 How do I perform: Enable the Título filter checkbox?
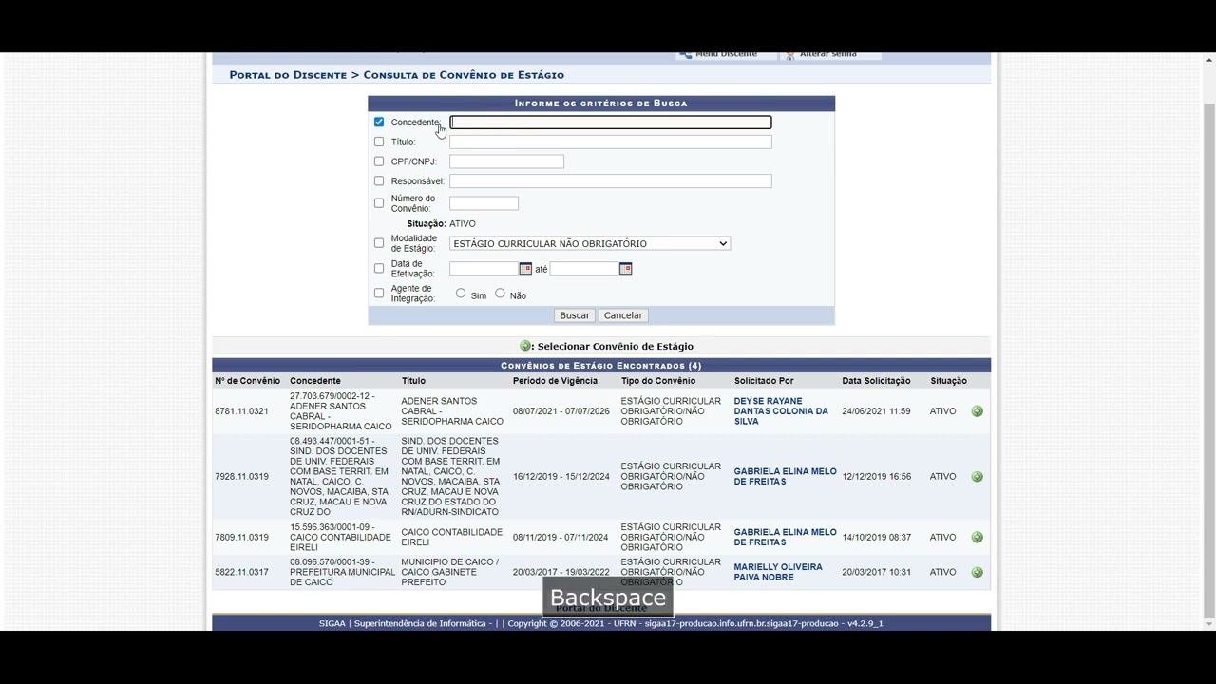(x=379, y=142)
